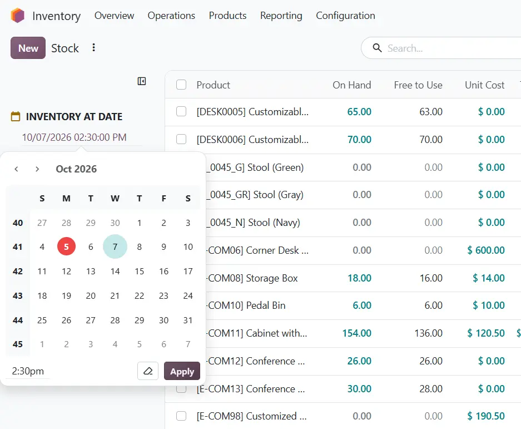Click Free to Use value 136.00
Viewport: 521px width, 429px height.
point(429,333)
